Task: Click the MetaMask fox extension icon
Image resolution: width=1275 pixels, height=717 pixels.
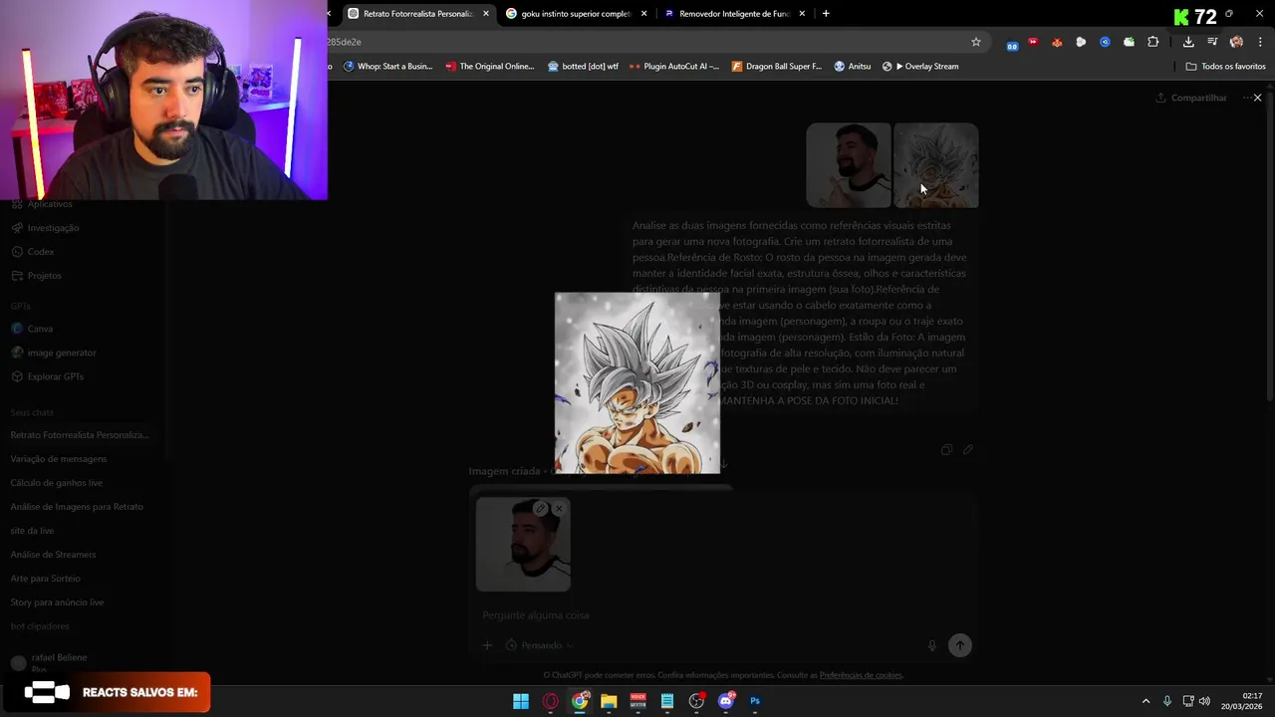Action: 1057,42
